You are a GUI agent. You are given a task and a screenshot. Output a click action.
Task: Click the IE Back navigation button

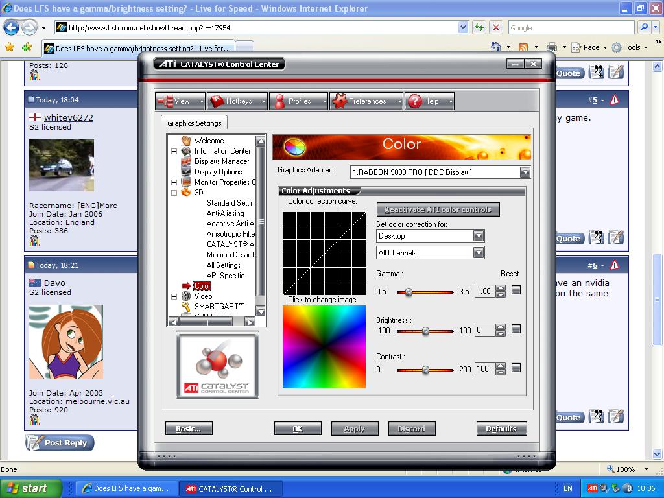click(x=12, y=28)
